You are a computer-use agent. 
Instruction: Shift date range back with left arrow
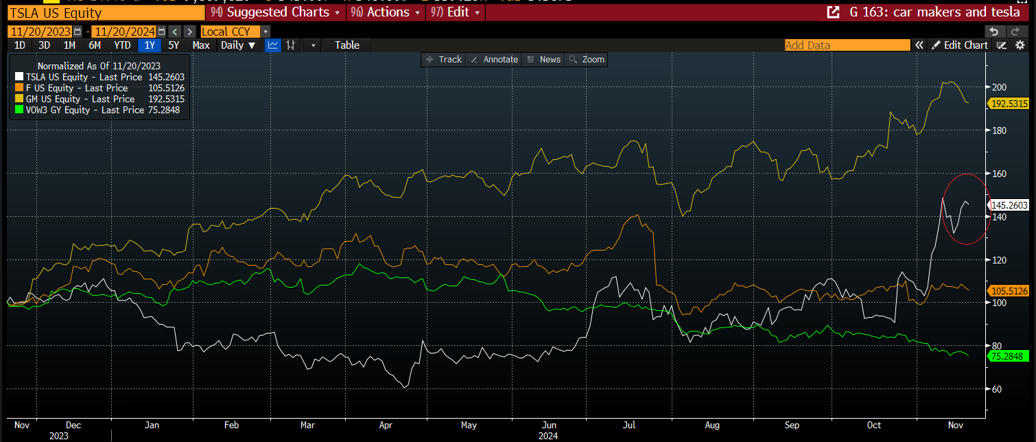click(x=175, y=32)
